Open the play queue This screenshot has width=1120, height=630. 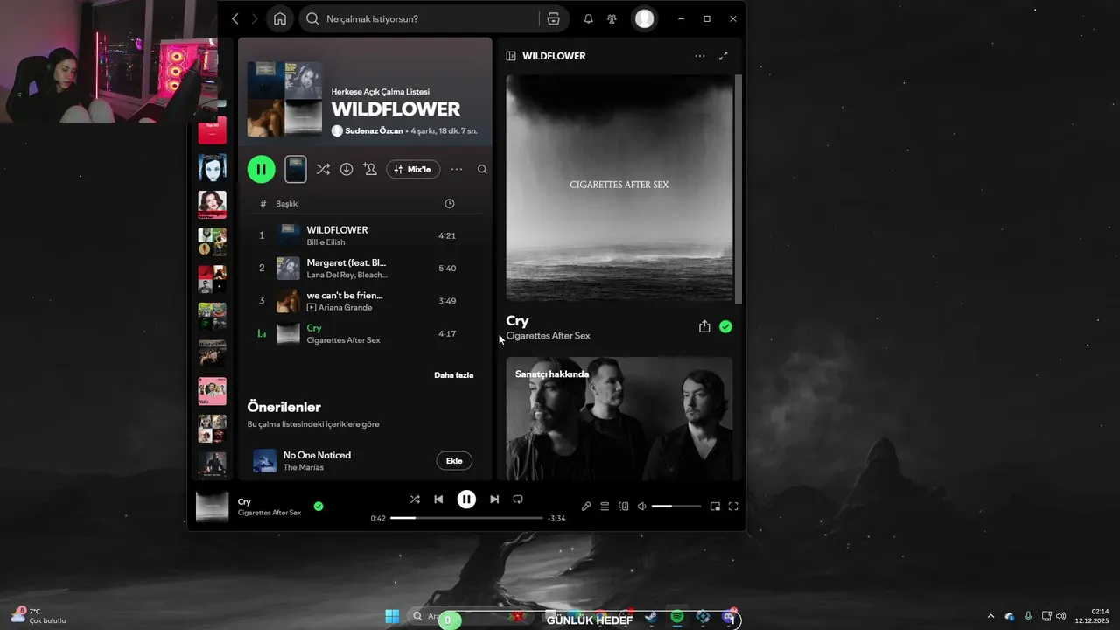point(605,507)
